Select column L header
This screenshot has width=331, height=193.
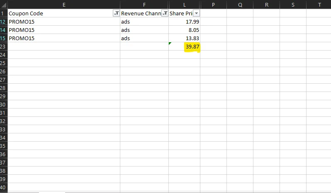pos(184,5)
